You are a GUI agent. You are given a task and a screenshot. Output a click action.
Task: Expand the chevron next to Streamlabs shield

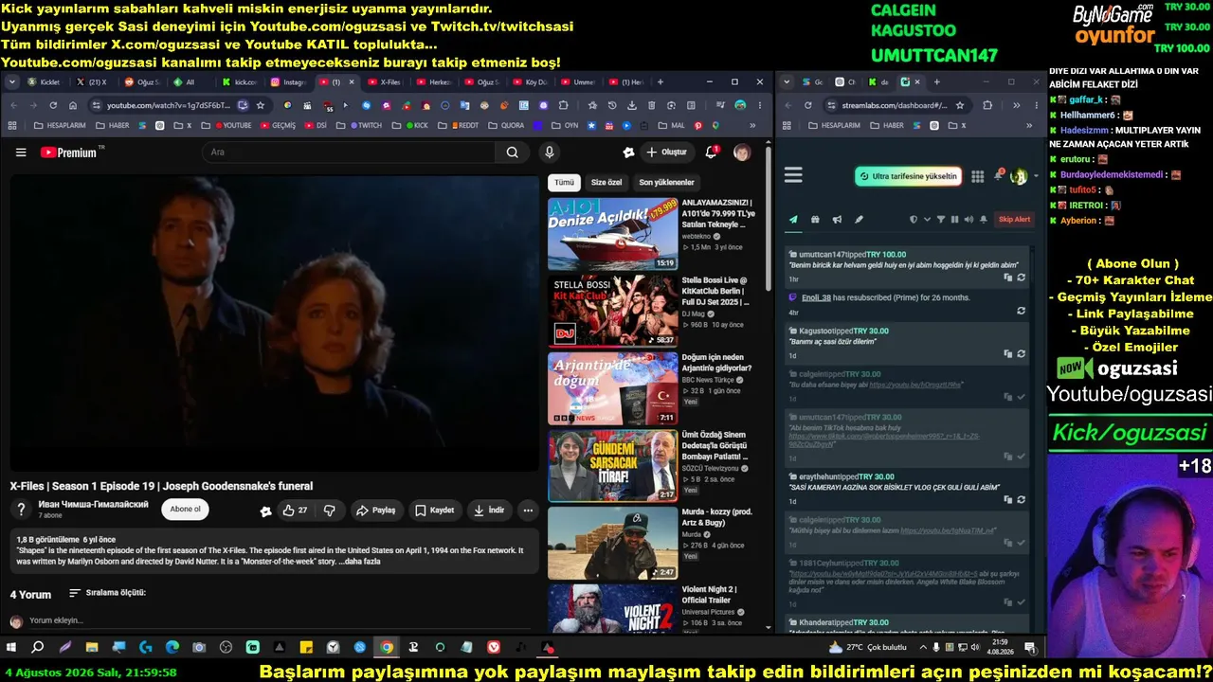pyautogui.click(x=925, y=220)
